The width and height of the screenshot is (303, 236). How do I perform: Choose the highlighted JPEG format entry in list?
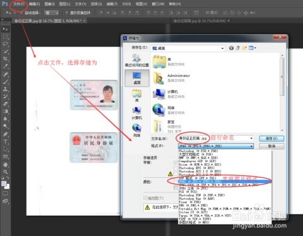coord(225,182)
